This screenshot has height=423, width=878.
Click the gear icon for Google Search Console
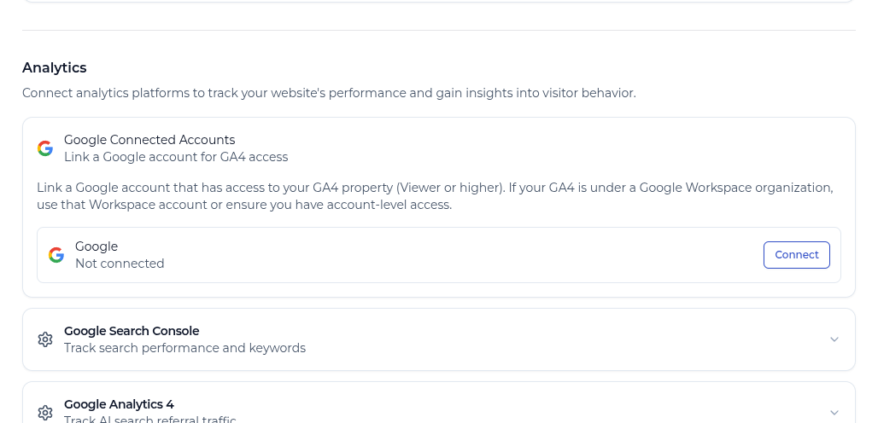(x=45, y=339)
